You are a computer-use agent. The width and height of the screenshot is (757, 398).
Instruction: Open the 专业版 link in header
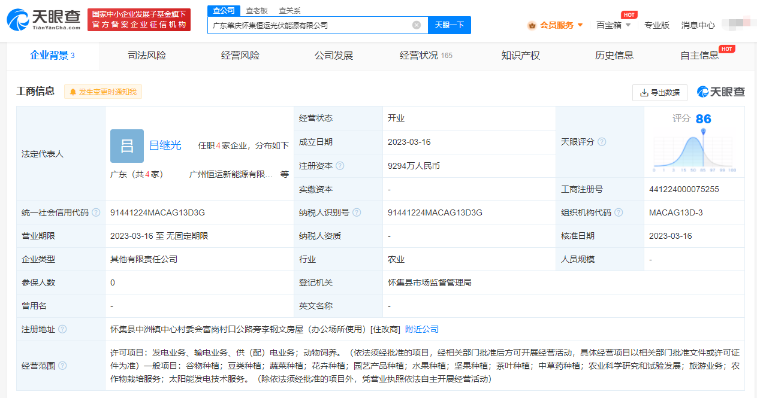pos(657,25)
